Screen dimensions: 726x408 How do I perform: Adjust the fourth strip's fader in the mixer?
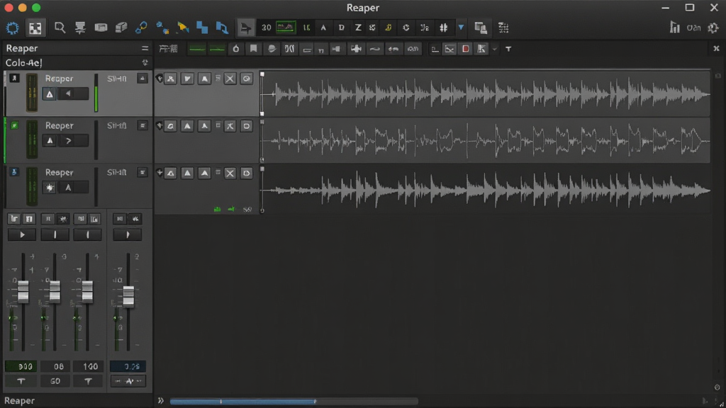pos(128,297)
